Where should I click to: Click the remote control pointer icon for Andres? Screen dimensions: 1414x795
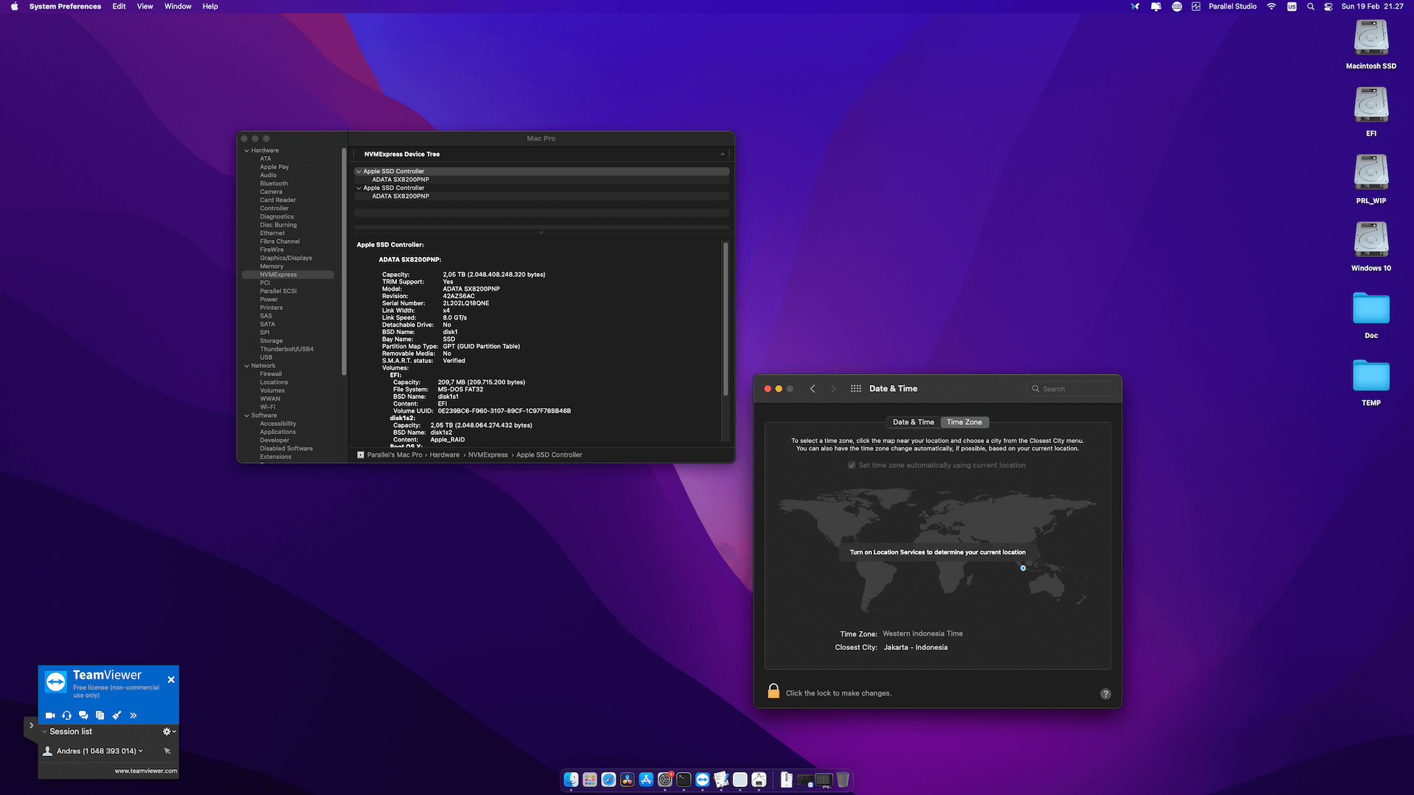pyautogui.click(x=167, y=751)
